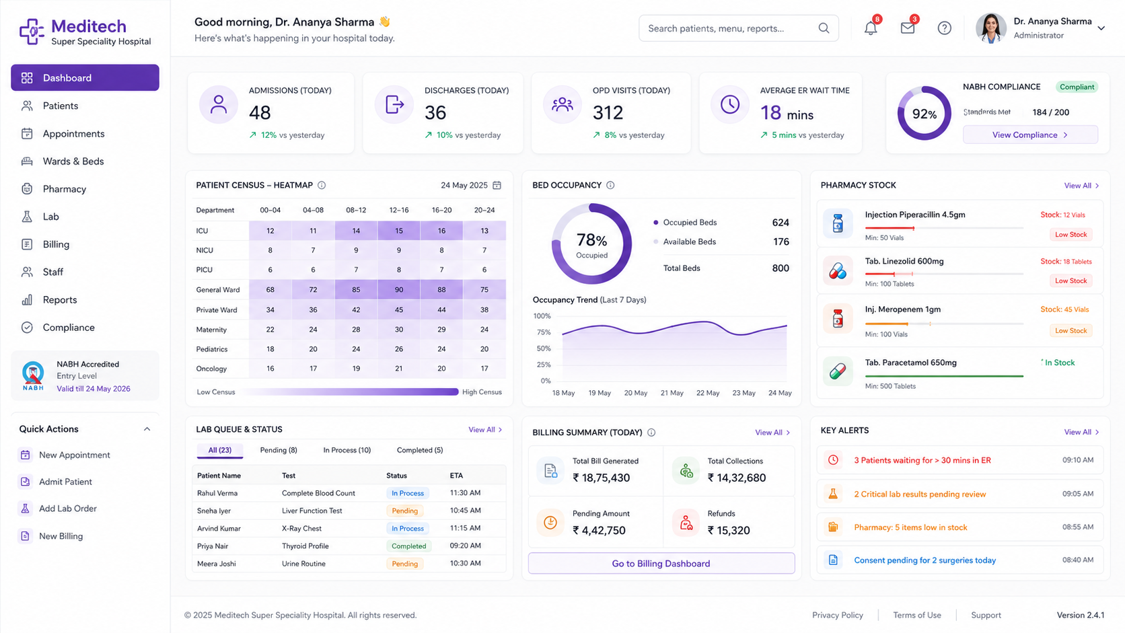Click View All in Billing Summary

772,433
